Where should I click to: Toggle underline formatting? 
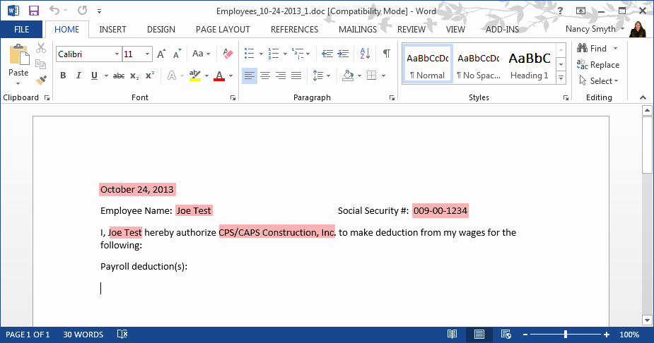(x=94, y=76)
